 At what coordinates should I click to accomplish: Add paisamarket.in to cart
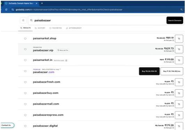click(x=179, y=60)
